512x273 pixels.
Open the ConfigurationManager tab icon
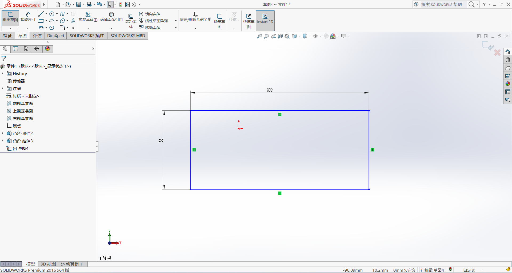pos(26,49)
